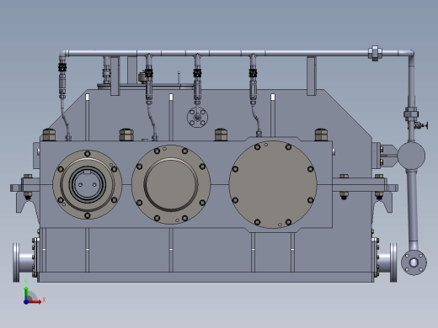Select the middle round cover with raised center

click(171, 184)
